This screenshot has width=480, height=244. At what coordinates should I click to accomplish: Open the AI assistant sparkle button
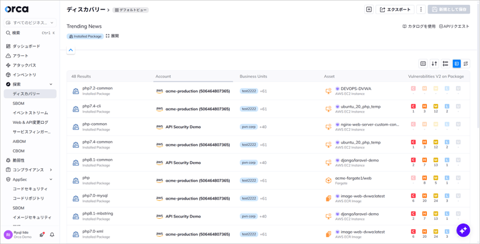(x=463, y=230)
